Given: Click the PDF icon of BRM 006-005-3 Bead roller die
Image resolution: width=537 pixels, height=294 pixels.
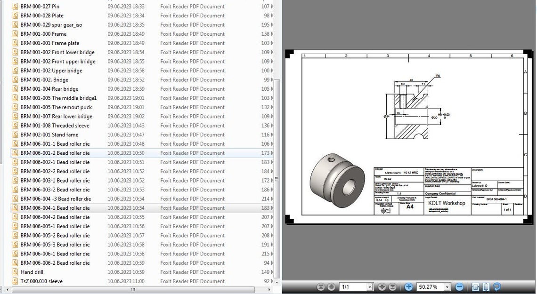Looking at the screenshot, I should tap(15, 245).
